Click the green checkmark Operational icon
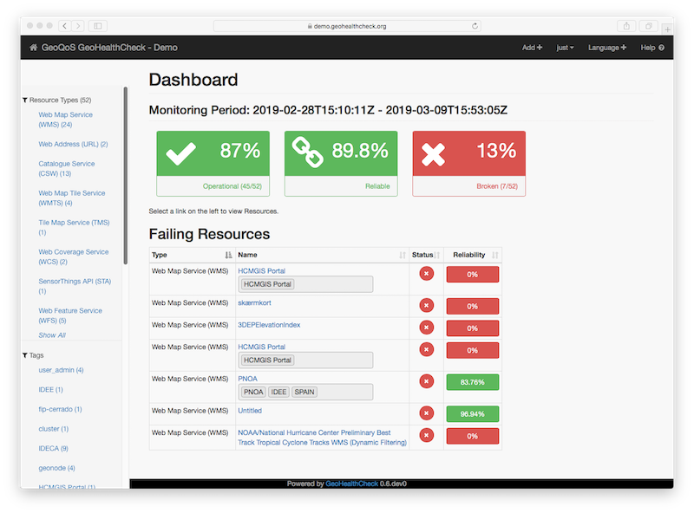This screenshot has width=694, height=513. 181,153
